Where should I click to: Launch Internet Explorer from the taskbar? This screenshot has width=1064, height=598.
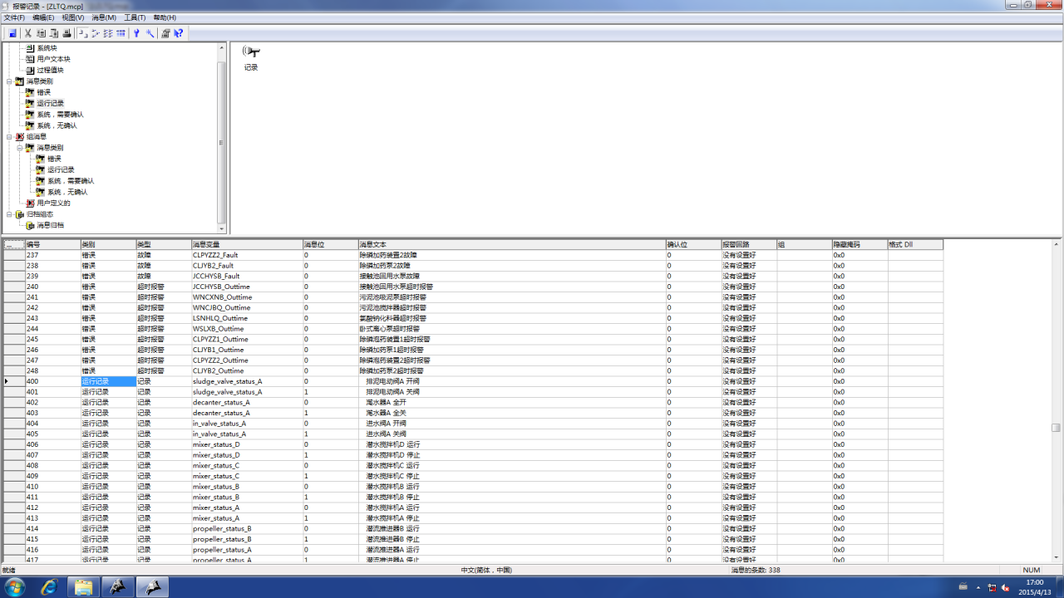tap(49, 587)
